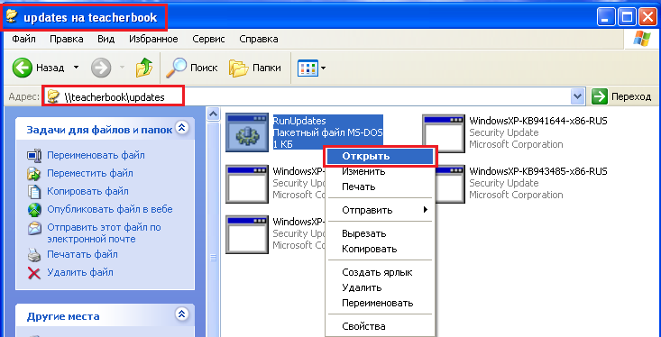Viewport: 661px width, 337px height.
Task: Open Свойства from the context menu
Action: tap(381, 326)
